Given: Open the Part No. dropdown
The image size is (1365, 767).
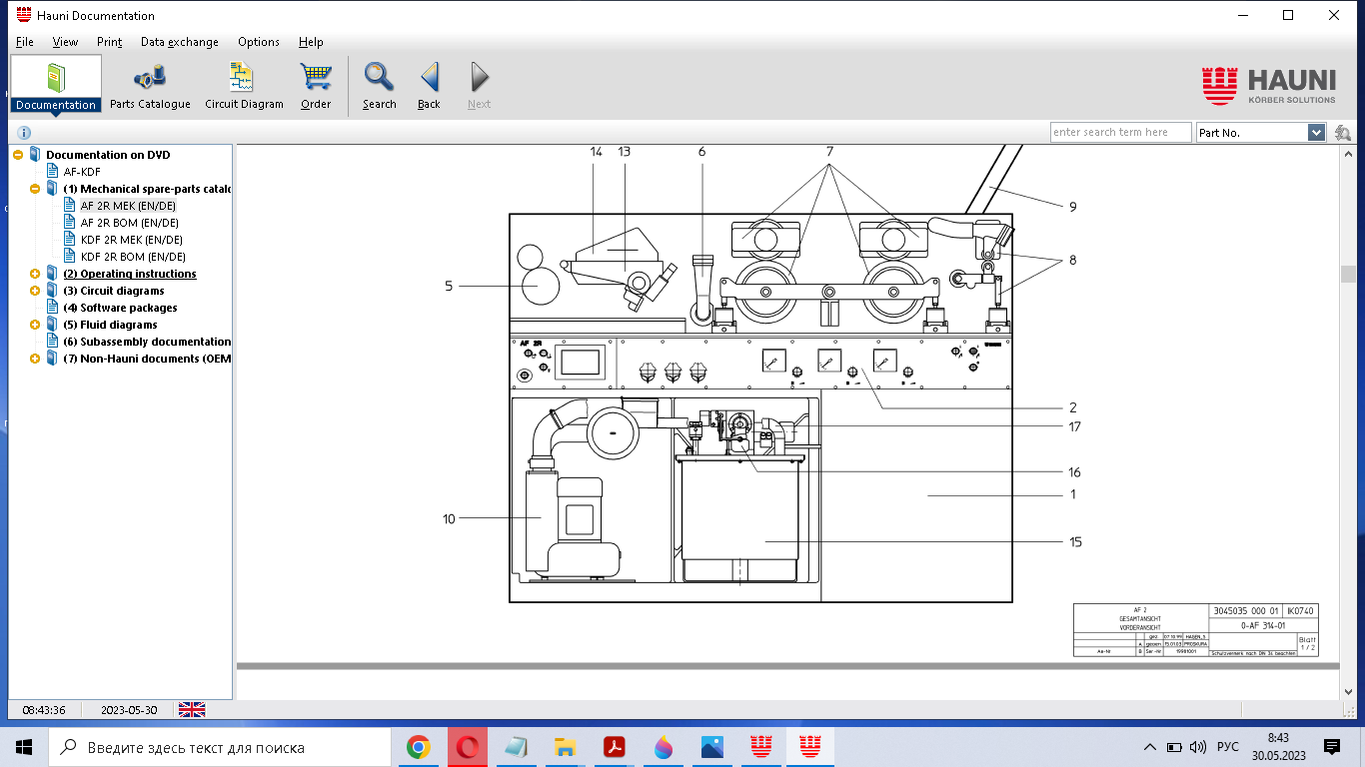Looking at the screenshot, I should point(1316,133).
